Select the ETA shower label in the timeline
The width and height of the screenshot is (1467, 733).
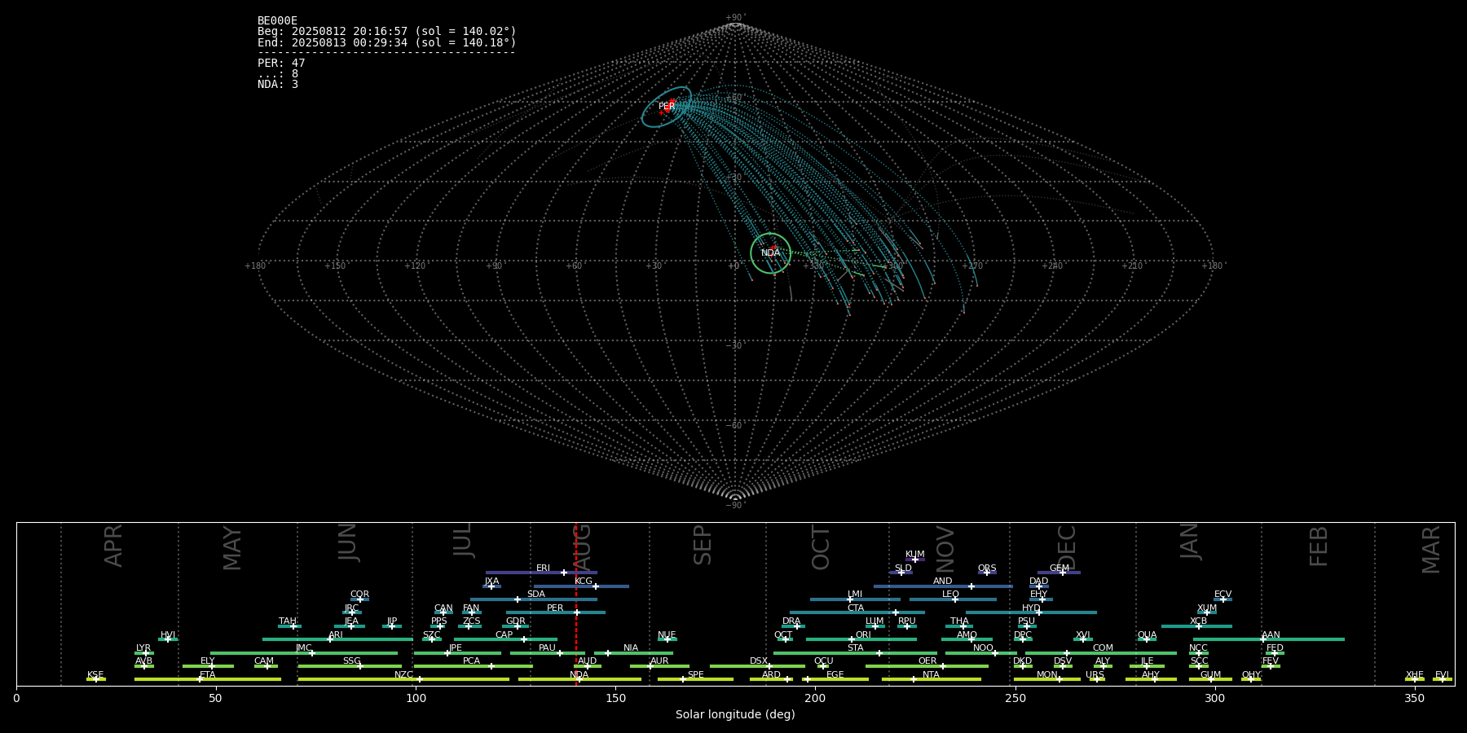tap(208, 675)
